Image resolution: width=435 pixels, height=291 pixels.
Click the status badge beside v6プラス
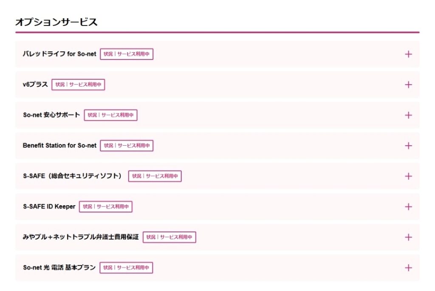(x=78, y=85)
